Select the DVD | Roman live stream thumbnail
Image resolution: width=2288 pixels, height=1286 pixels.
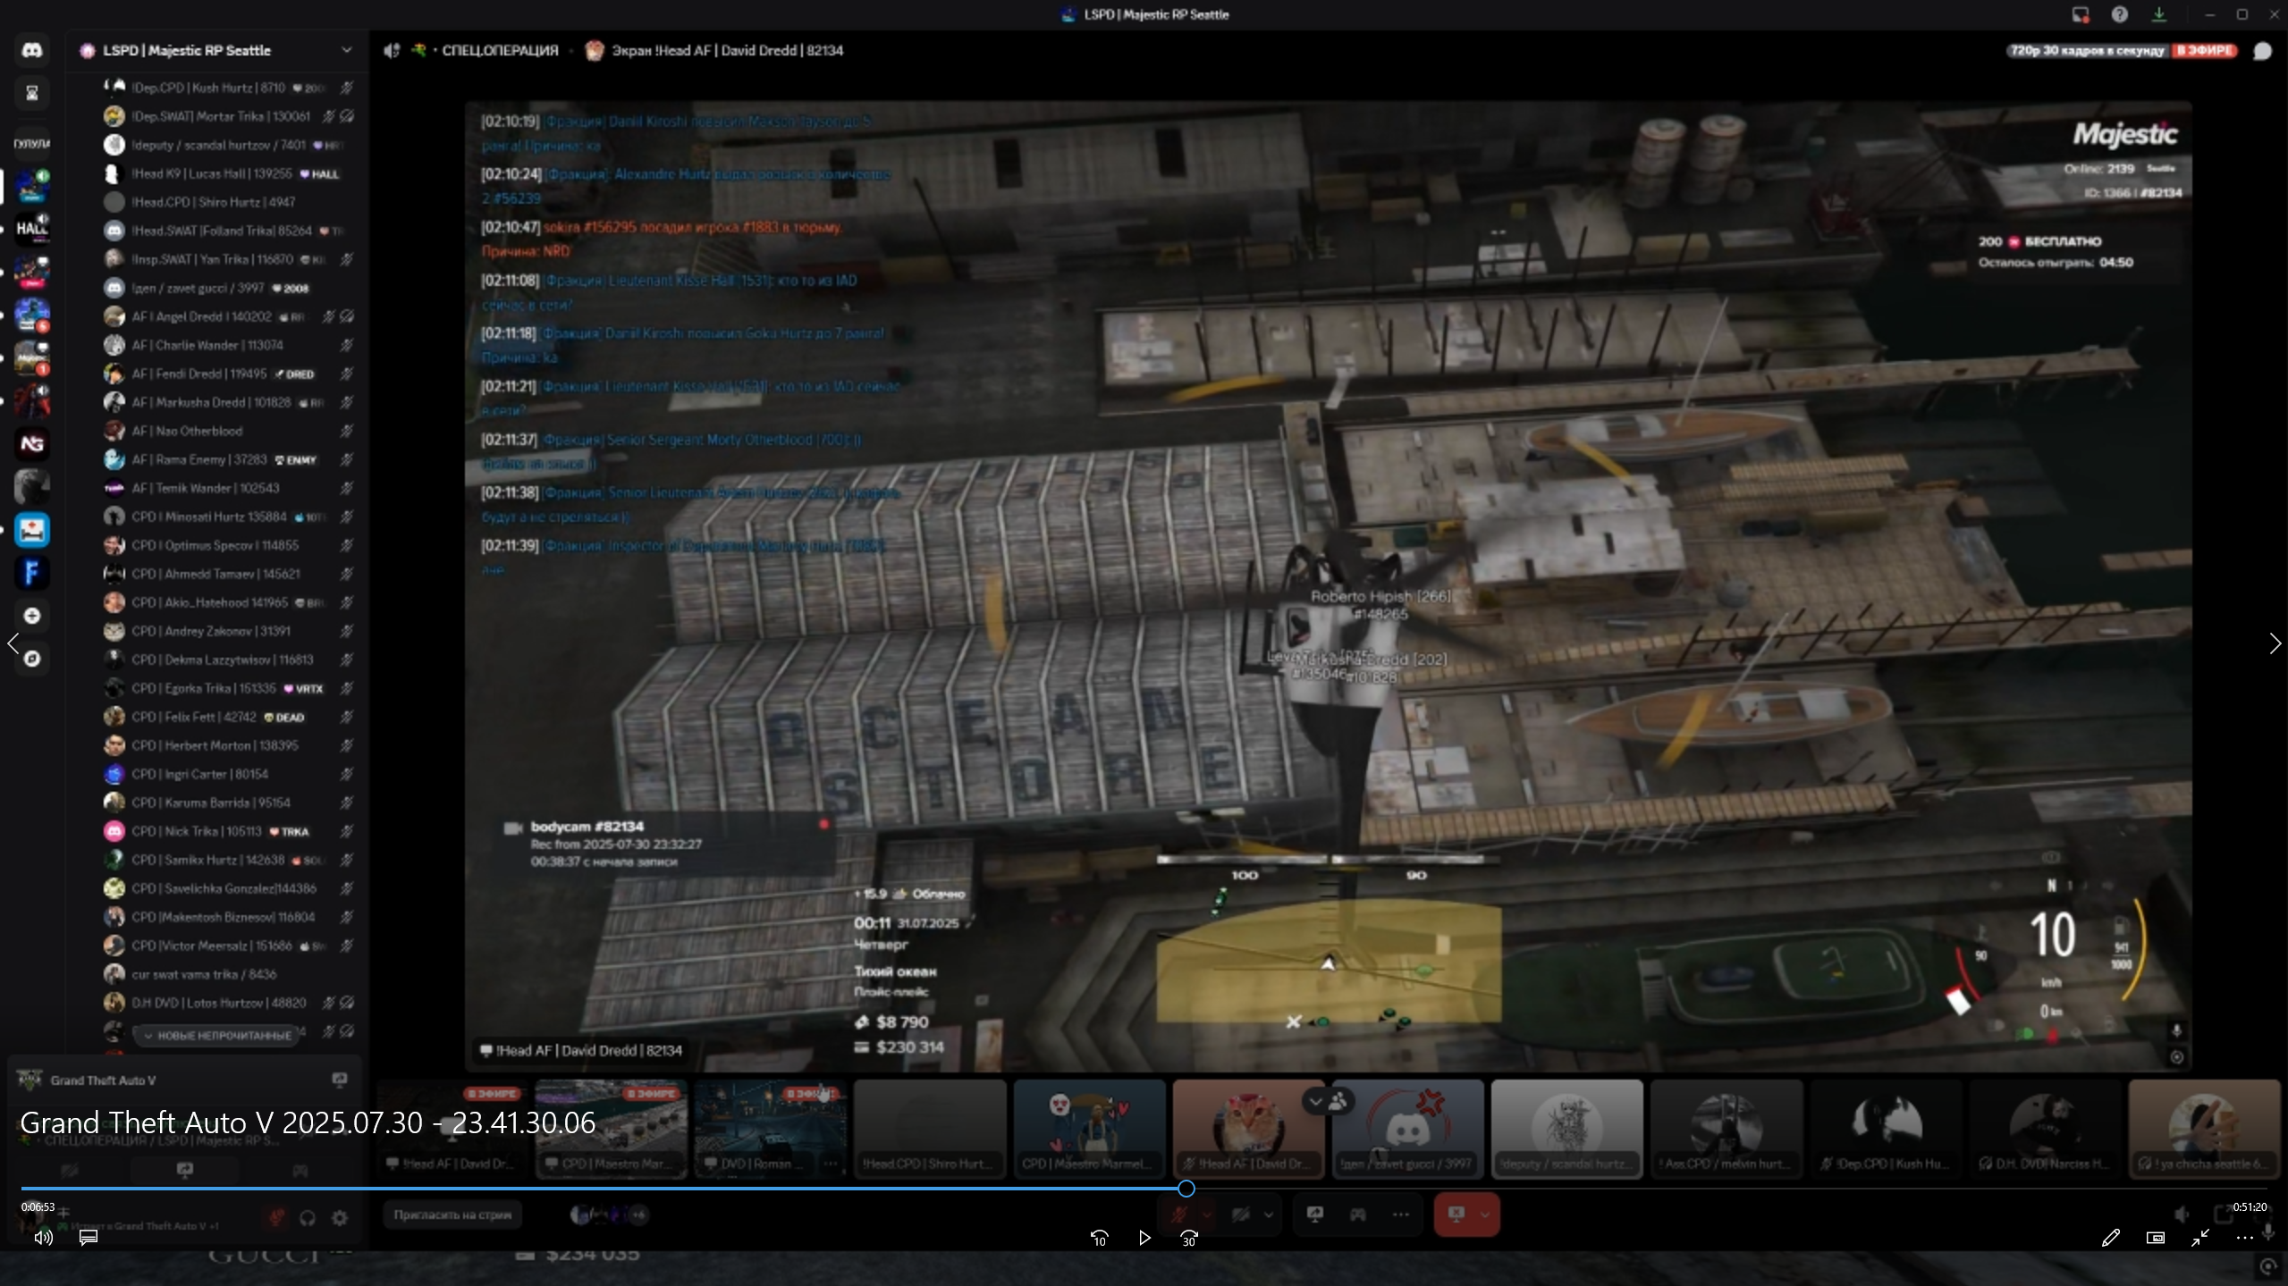(771, 1129)
